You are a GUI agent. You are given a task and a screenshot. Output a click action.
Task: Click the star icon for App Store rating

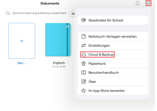tap(83, 91)
